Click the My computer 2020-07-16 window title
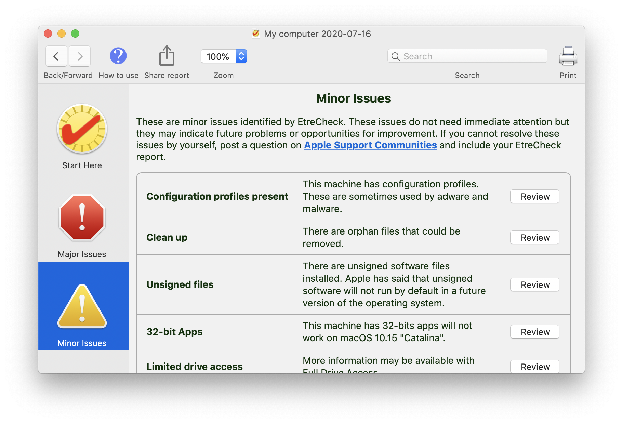 point(317,34)
